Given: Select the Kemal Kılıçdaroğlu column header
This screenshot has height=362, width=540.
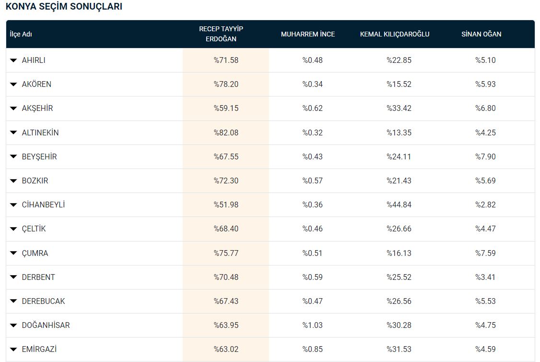Looking at the screenshot, I should click(395, 34).
